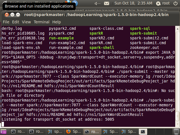Click the terminal window title text
This screenshot has width=180, height=135.
[x=96, y=15]
